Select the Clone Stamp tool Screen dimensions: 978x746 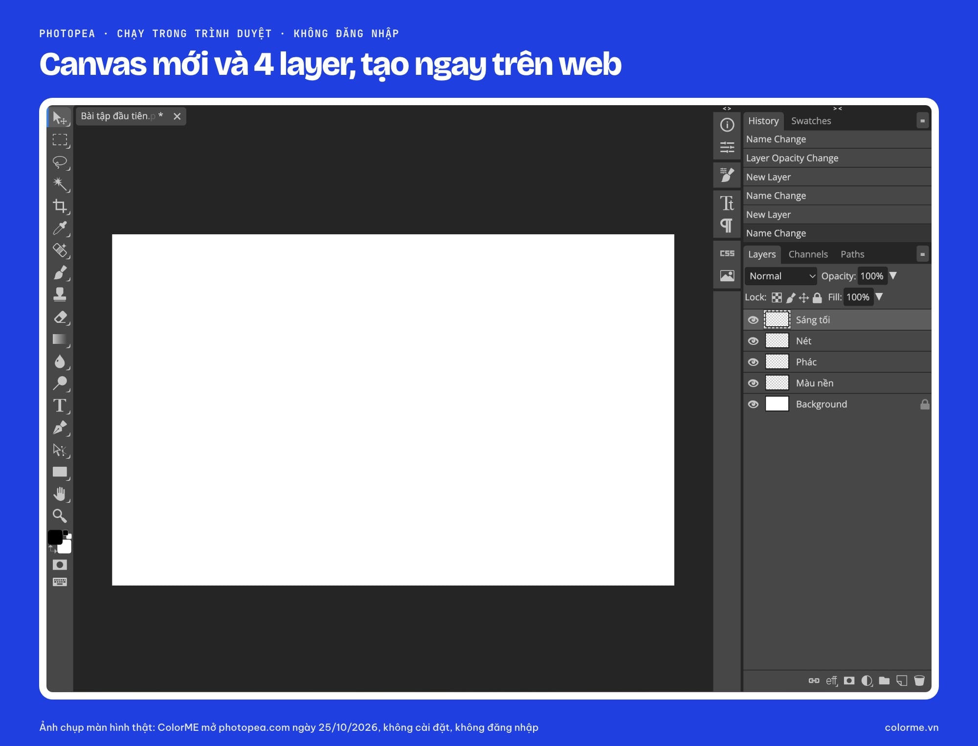(x=60, y=294)
